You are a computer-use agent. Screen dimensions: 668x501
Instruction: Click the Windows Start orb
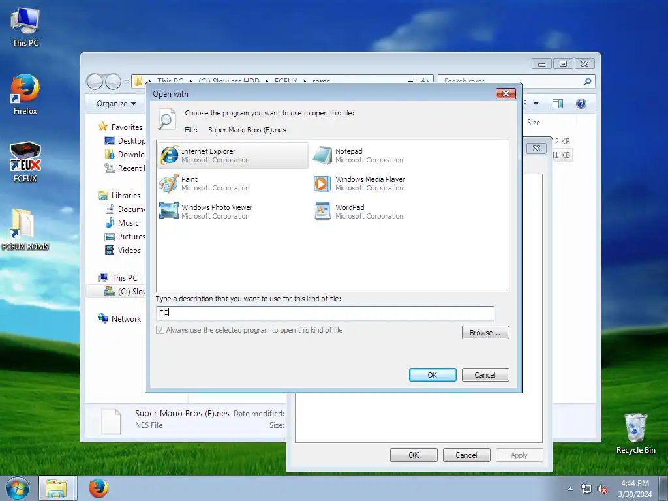click(18, 488)
